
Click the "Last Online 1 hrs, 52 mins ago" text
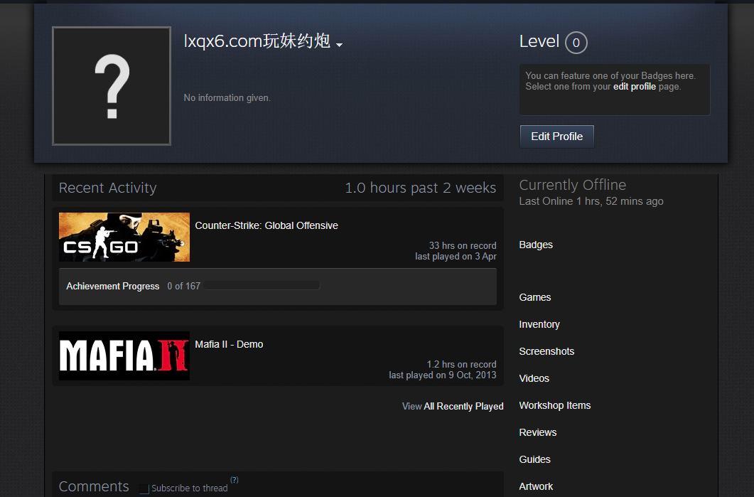pyautogui.click(x=591, y=201)
